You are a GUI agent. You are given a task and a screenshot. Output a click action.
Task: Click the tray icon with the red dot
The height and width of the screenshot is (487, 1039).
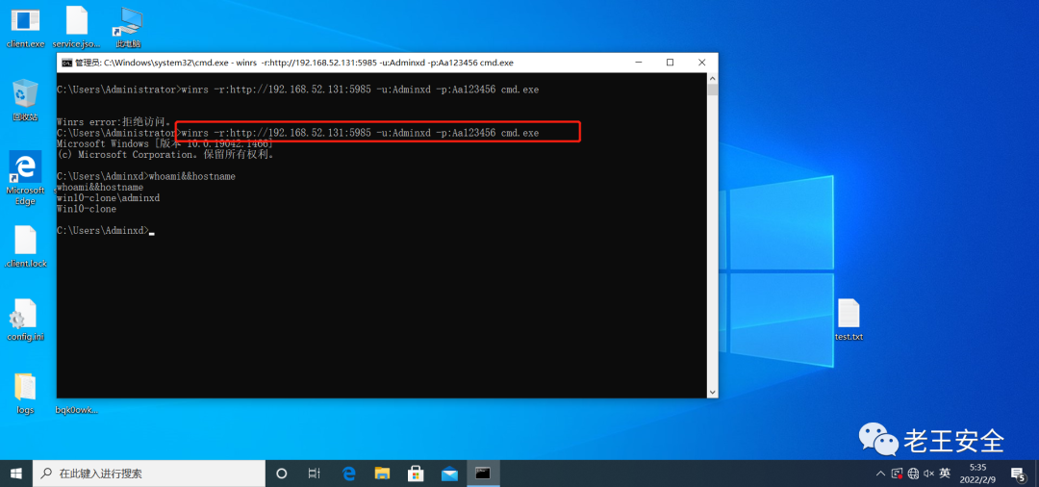click(x=898, y=474)
